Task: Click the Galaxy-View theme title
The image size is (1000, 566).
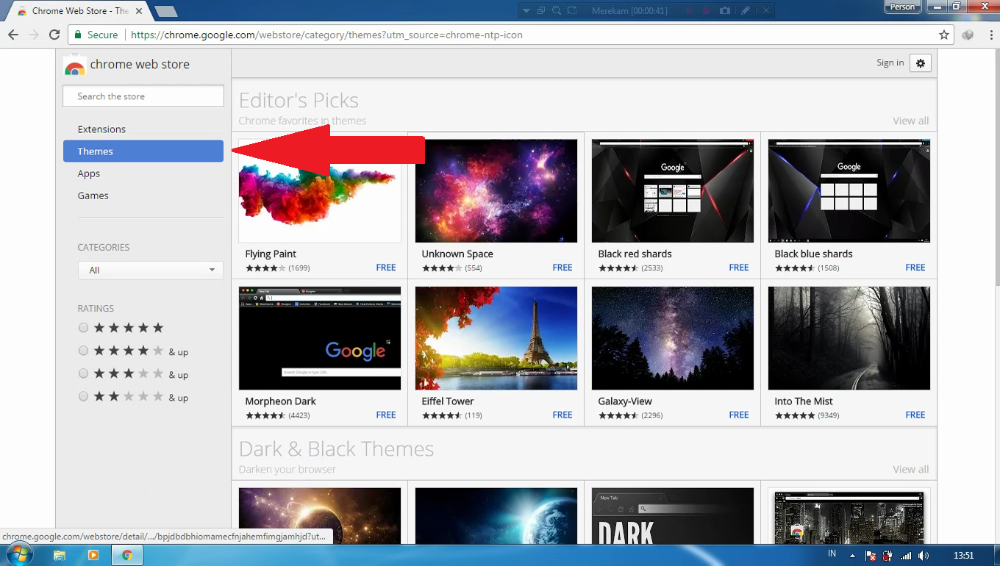Action: click(x=625, y=401)
